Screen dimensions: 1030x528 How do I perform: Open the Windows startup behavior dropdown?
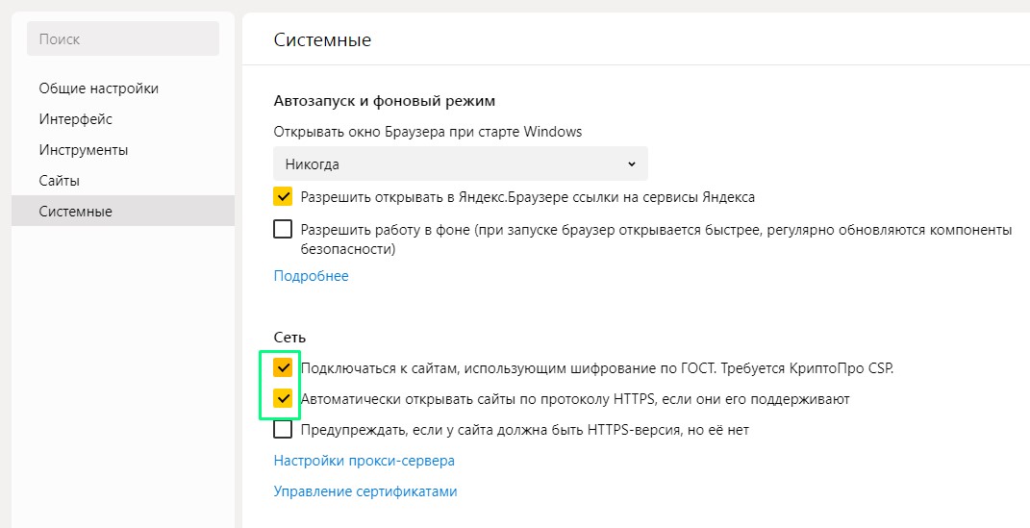tap(461, 164)
